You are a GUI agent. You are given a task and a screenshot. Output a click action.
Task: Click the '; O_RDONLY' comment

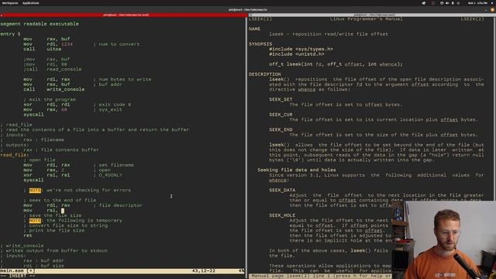108,175
